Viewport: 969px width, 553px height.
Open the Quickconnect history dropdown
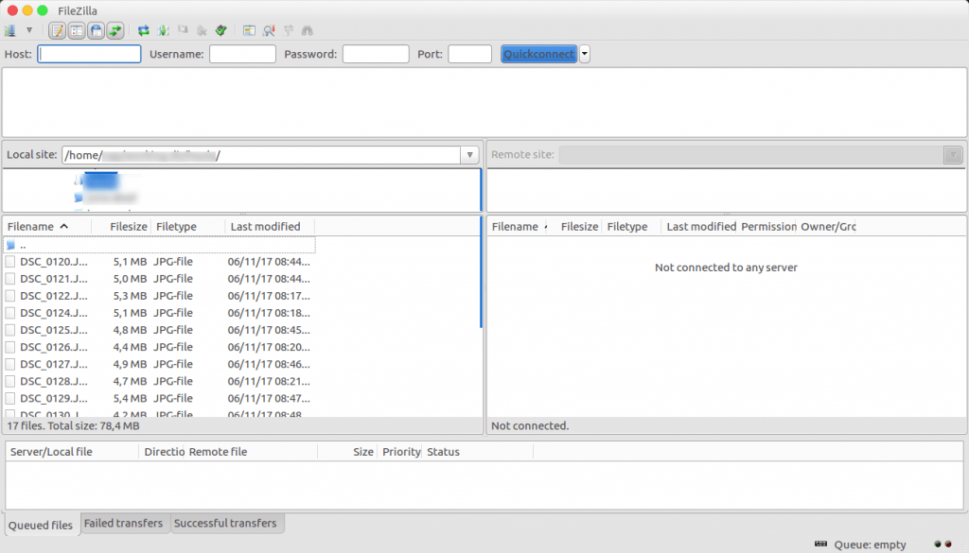point(584,54)
